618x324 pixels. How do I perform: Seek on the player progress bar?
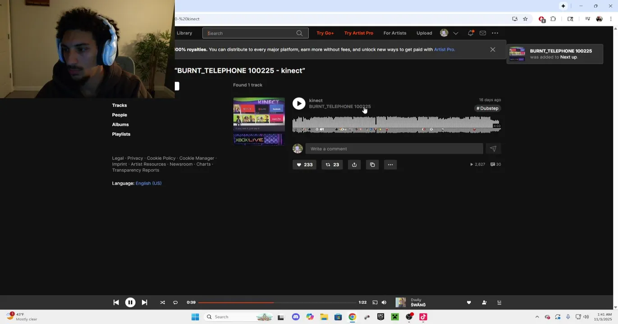coord(277,302)
